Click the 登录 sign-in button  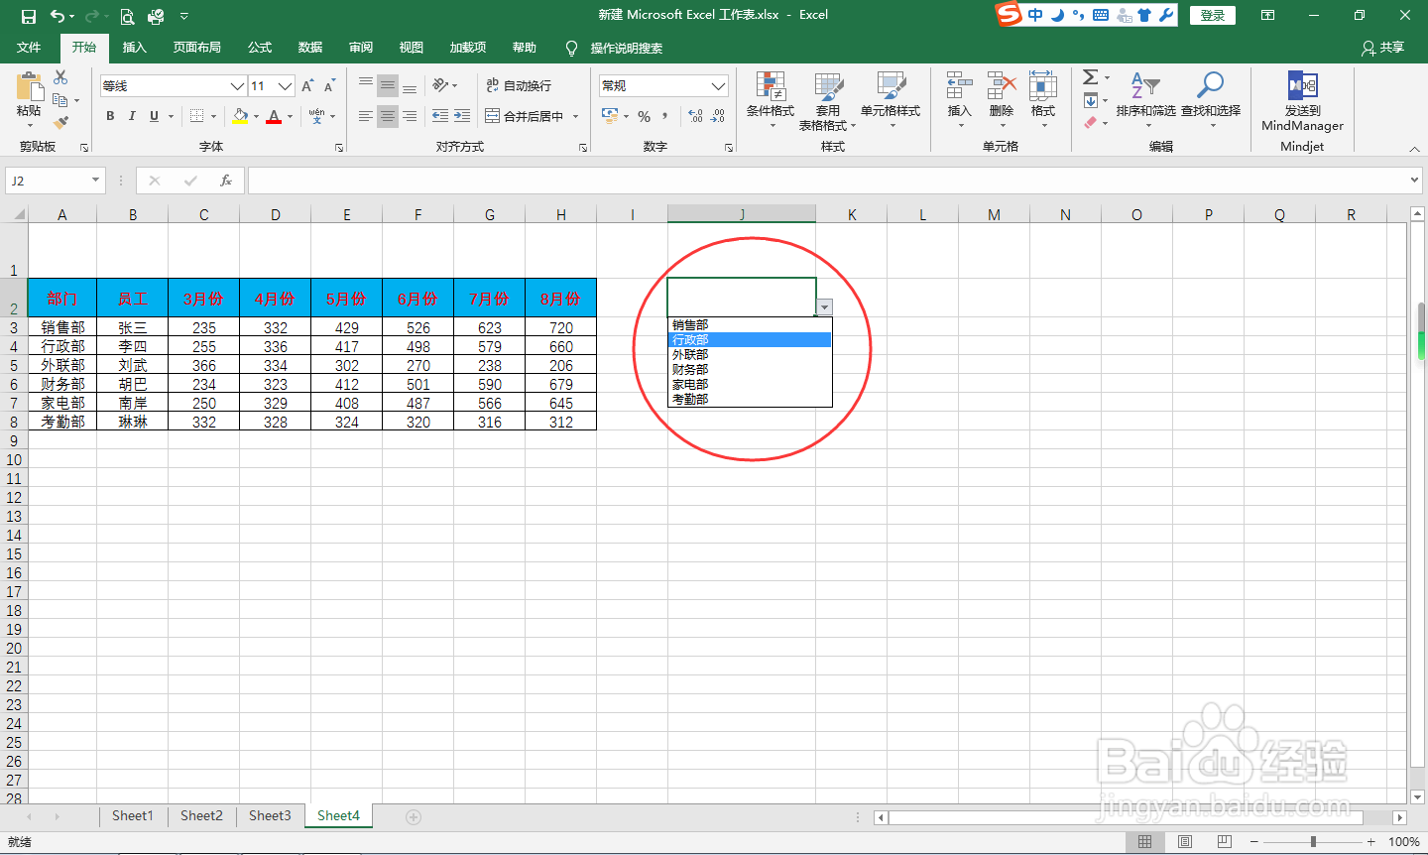[1213, 15]
